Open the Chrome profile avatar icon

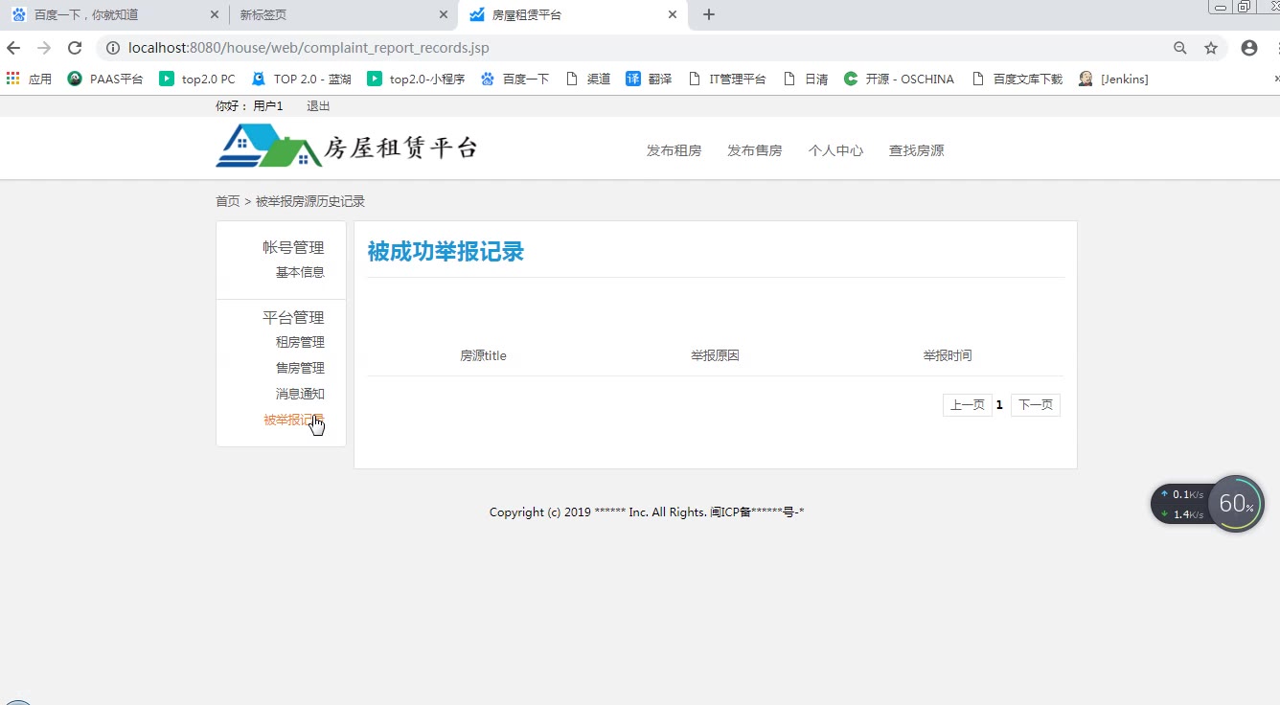click(1248, 48)
